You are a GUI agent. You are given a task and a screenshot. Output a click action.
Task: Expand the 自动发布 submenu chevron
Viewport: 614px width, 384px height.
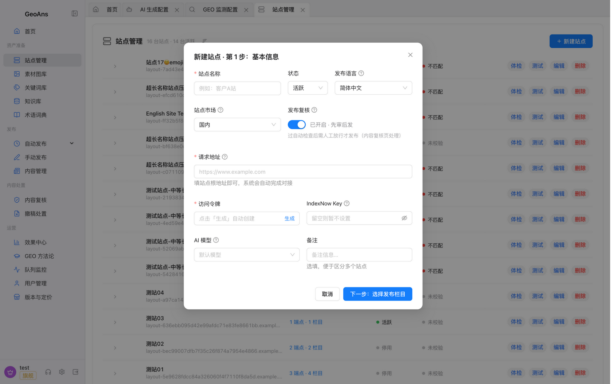click(x=72, y=143)
